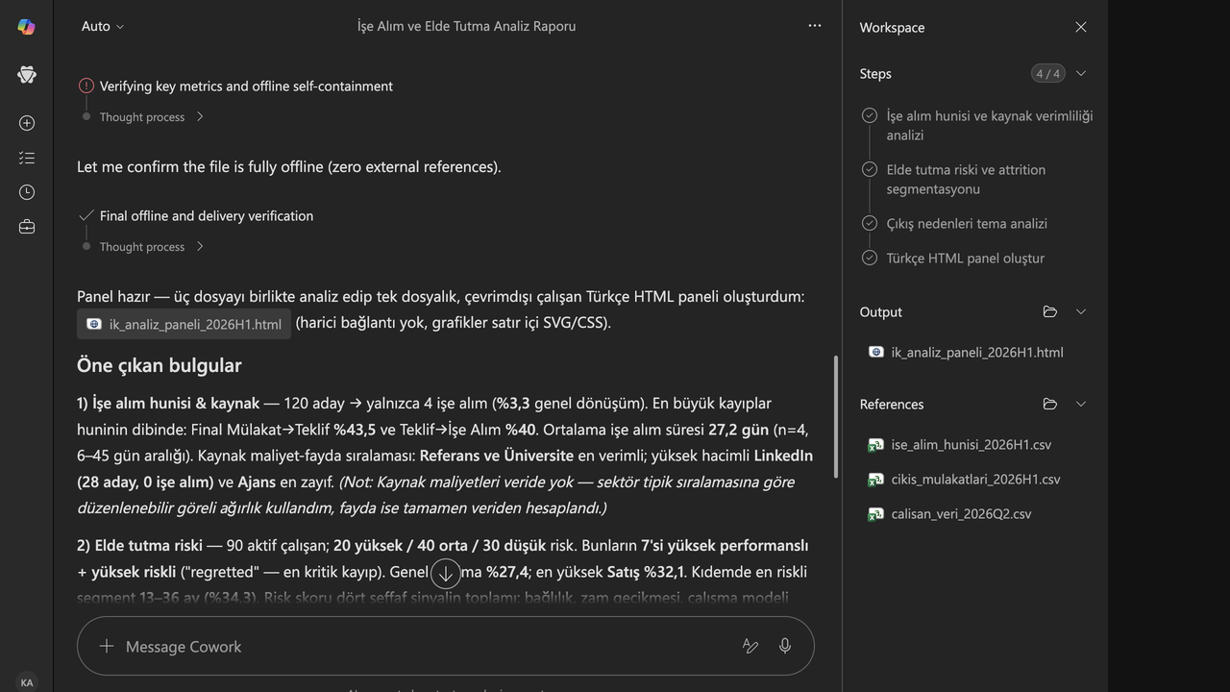Close the Workspace panel
This screenshot has width=1230, height=692.
[x=1081, y=27]
